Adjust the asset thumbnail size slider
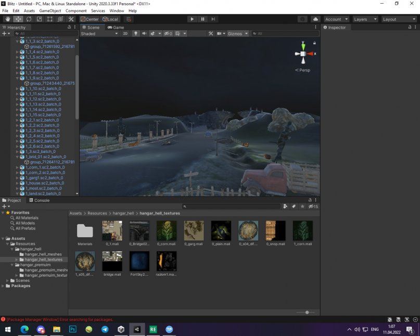 (x=307, y=312)
